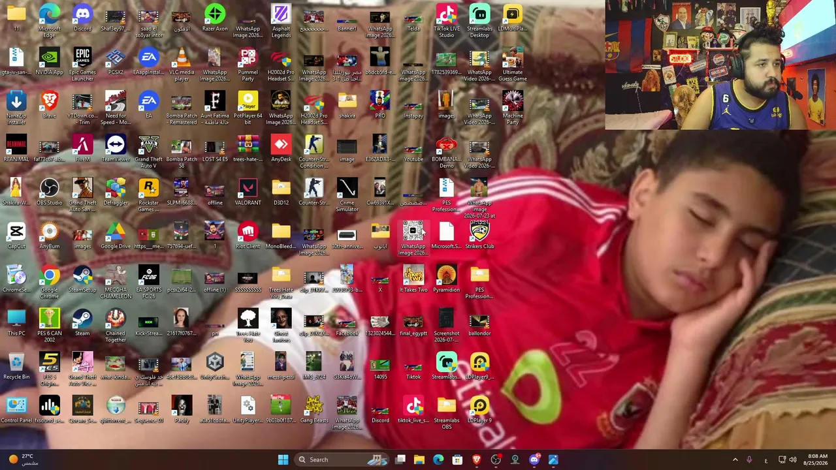Image resolution: width=836 pixels, height=470 pixels.
Task: Click the Grand Theft Auto San Andreas icon
Action: 82,195
